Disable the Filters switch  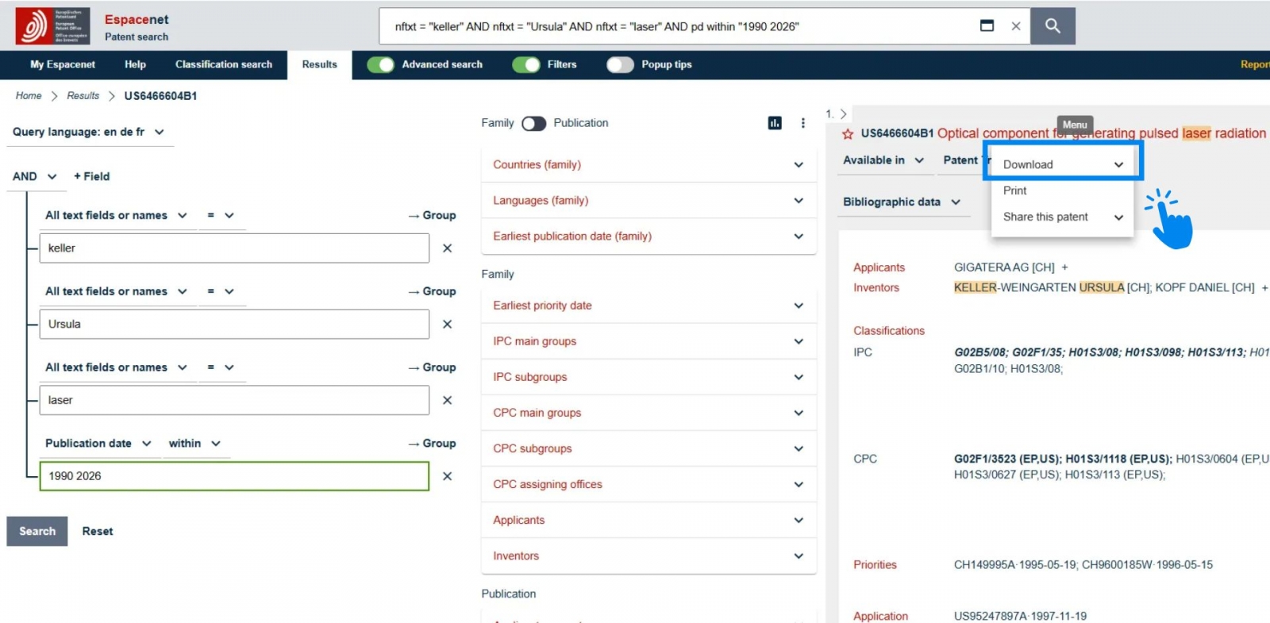point(526,65)
